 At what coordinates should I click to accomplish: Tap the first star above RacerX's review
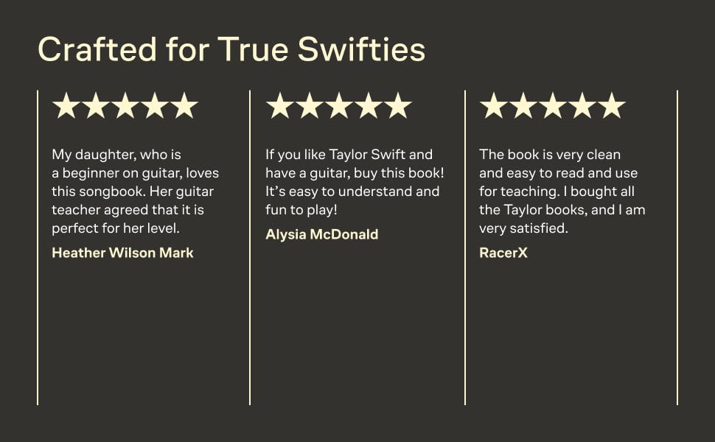494,106
